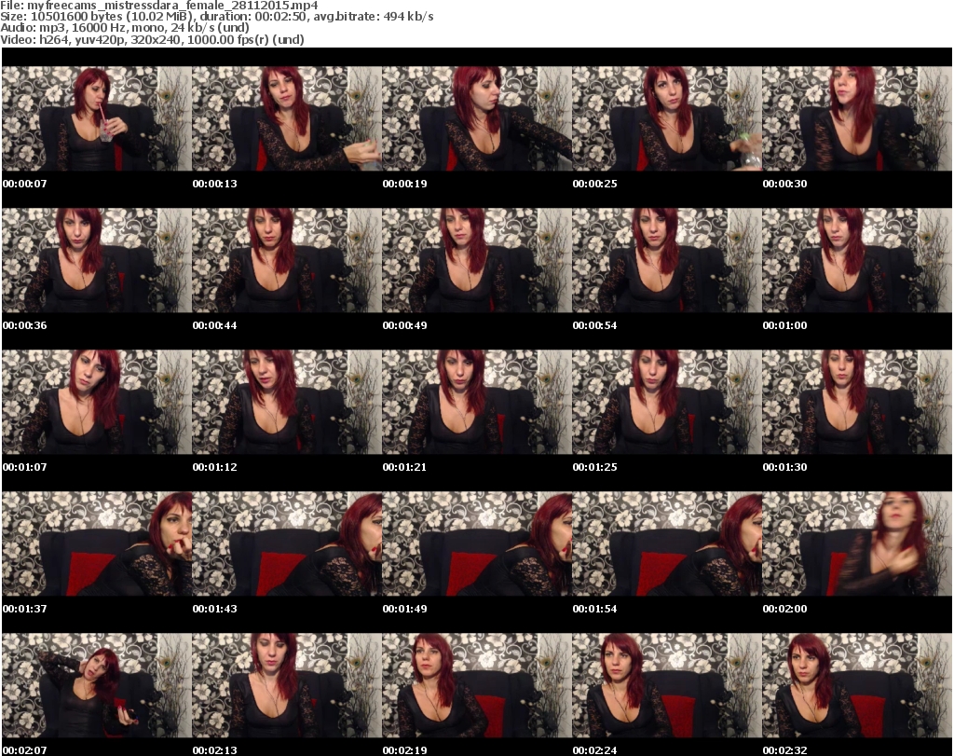Select the thumbnail frame at 00:00:44

point(287,260)
